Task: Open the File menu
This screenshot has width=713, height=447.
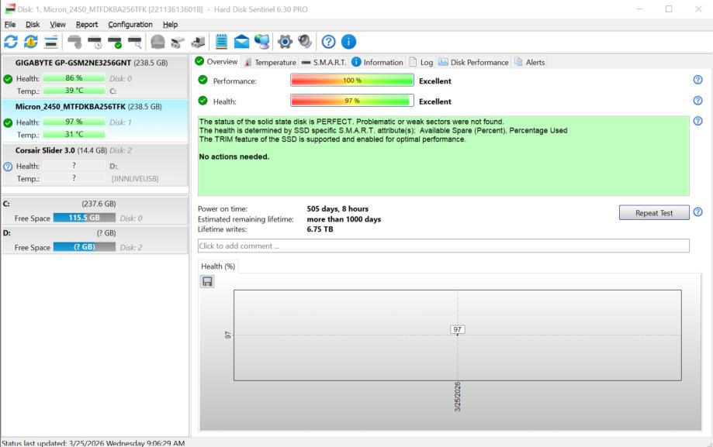Action: tap(10, 25)
